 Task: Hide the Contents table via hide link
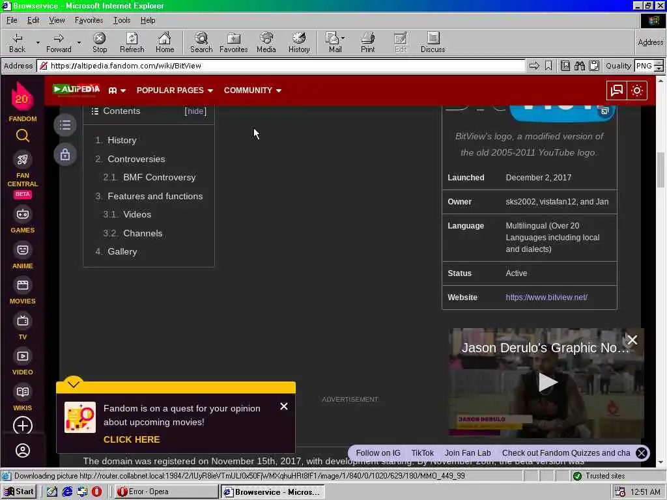(x=195, y=111)
